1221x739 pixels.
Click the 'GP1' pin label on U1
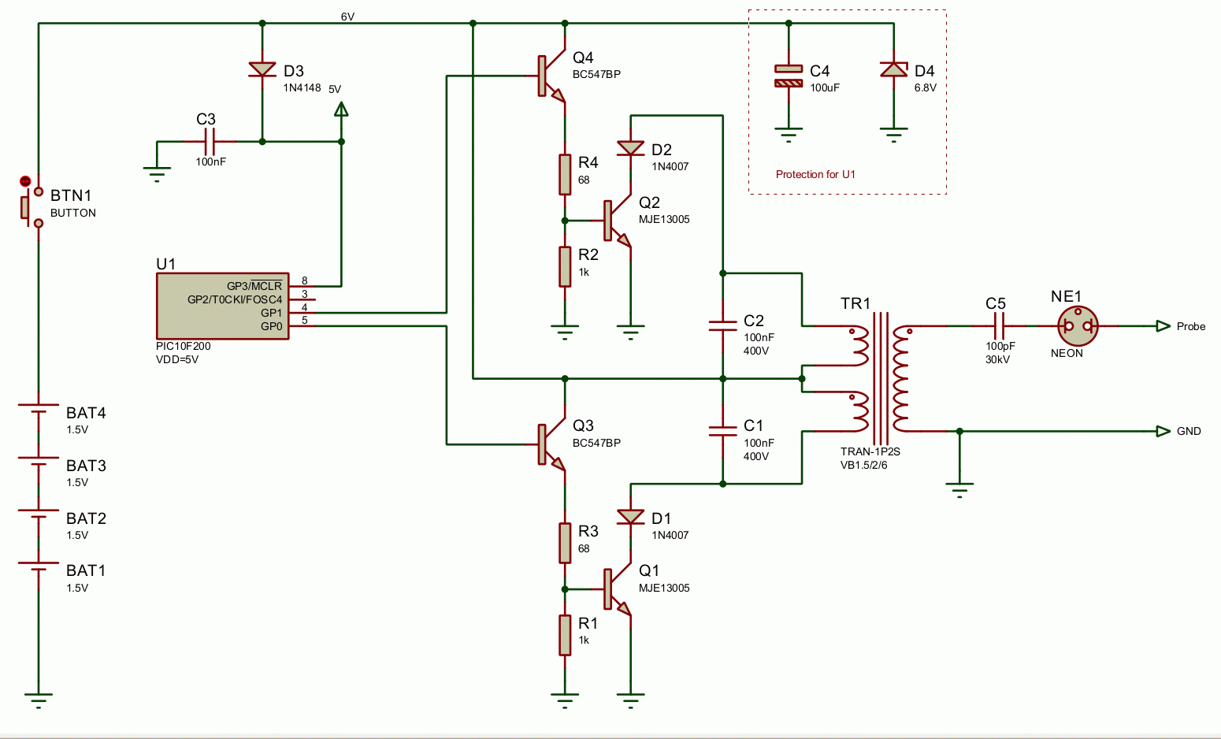(x=272, y=313)
